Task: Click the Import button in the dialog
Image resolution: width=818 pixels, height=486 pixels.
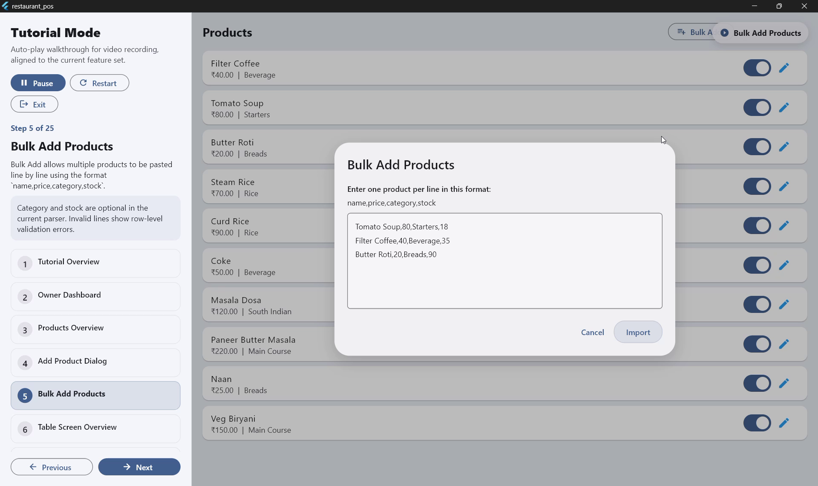Action: point(638,332)
